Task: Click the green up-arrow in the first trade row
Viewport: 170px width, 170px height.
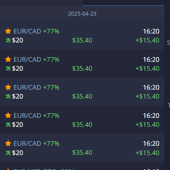Action: [8, 40]
